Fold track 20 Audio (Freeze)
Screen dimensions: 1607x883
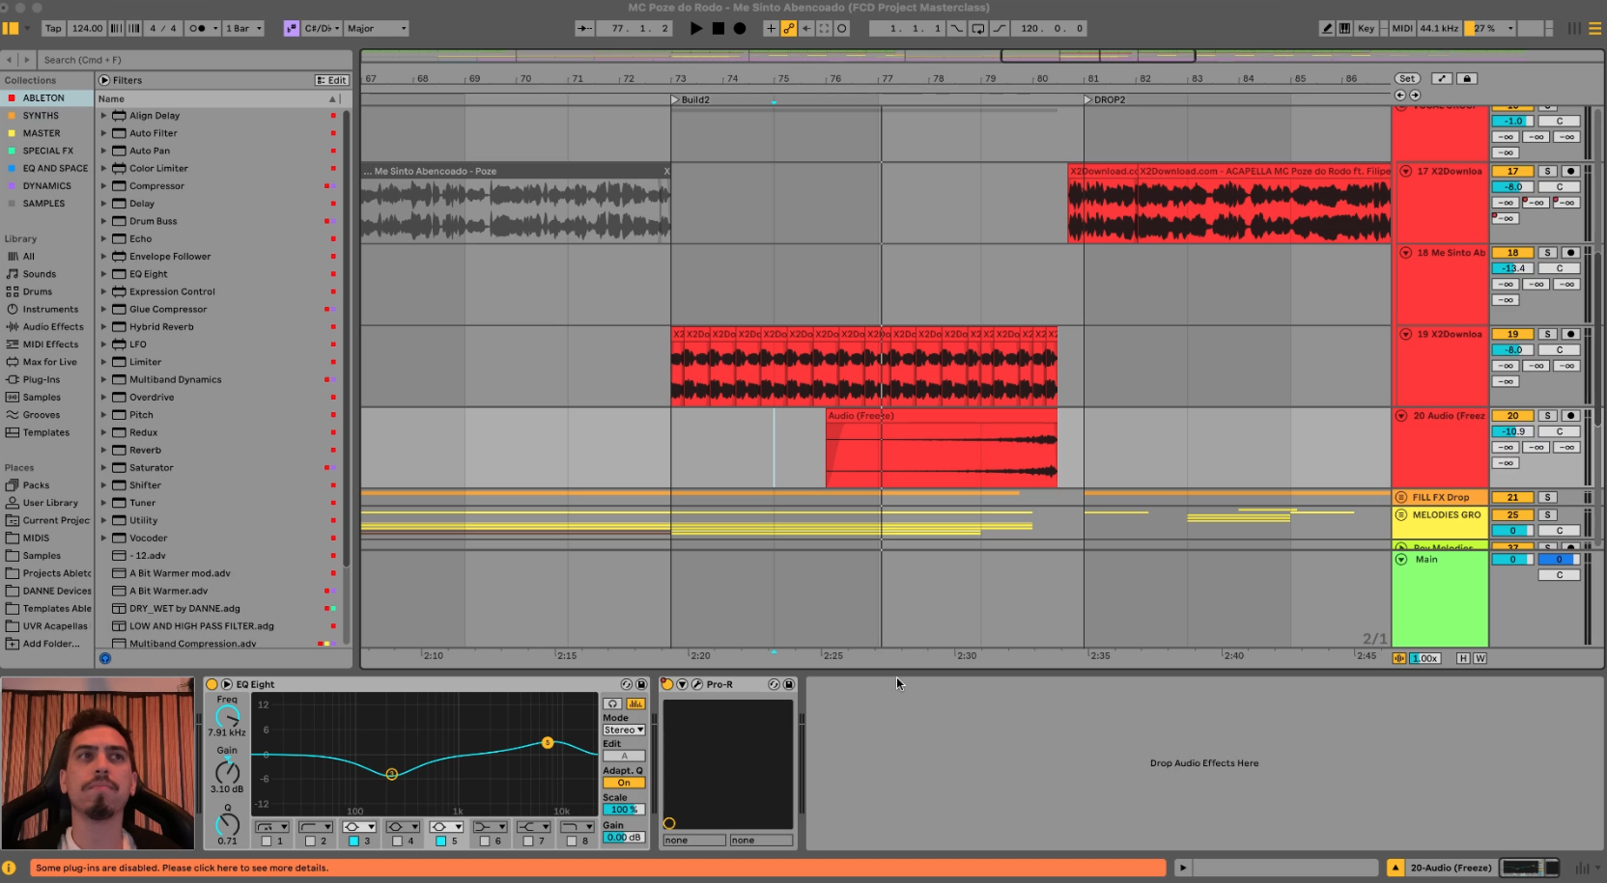pyautogui.click(x=1401, y=416)
